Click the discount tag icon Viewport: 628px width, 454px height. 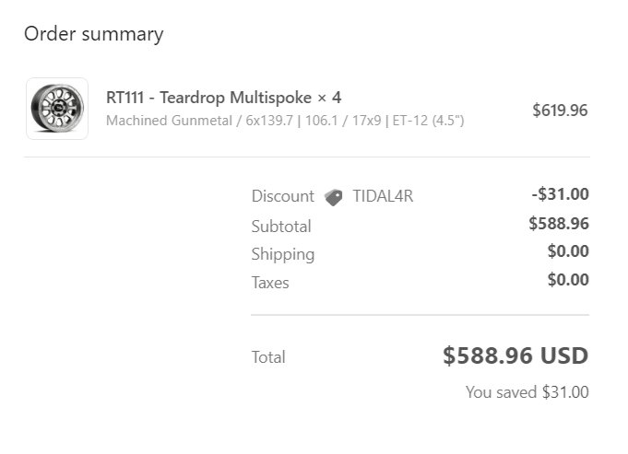click(x=333, y=197)
